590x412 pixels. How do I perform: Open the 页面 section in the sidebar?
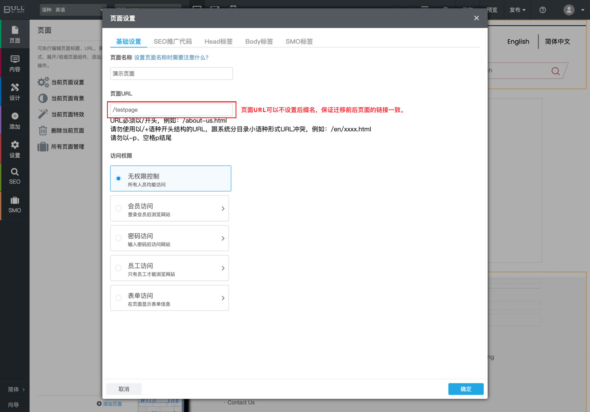click(15, 34)
